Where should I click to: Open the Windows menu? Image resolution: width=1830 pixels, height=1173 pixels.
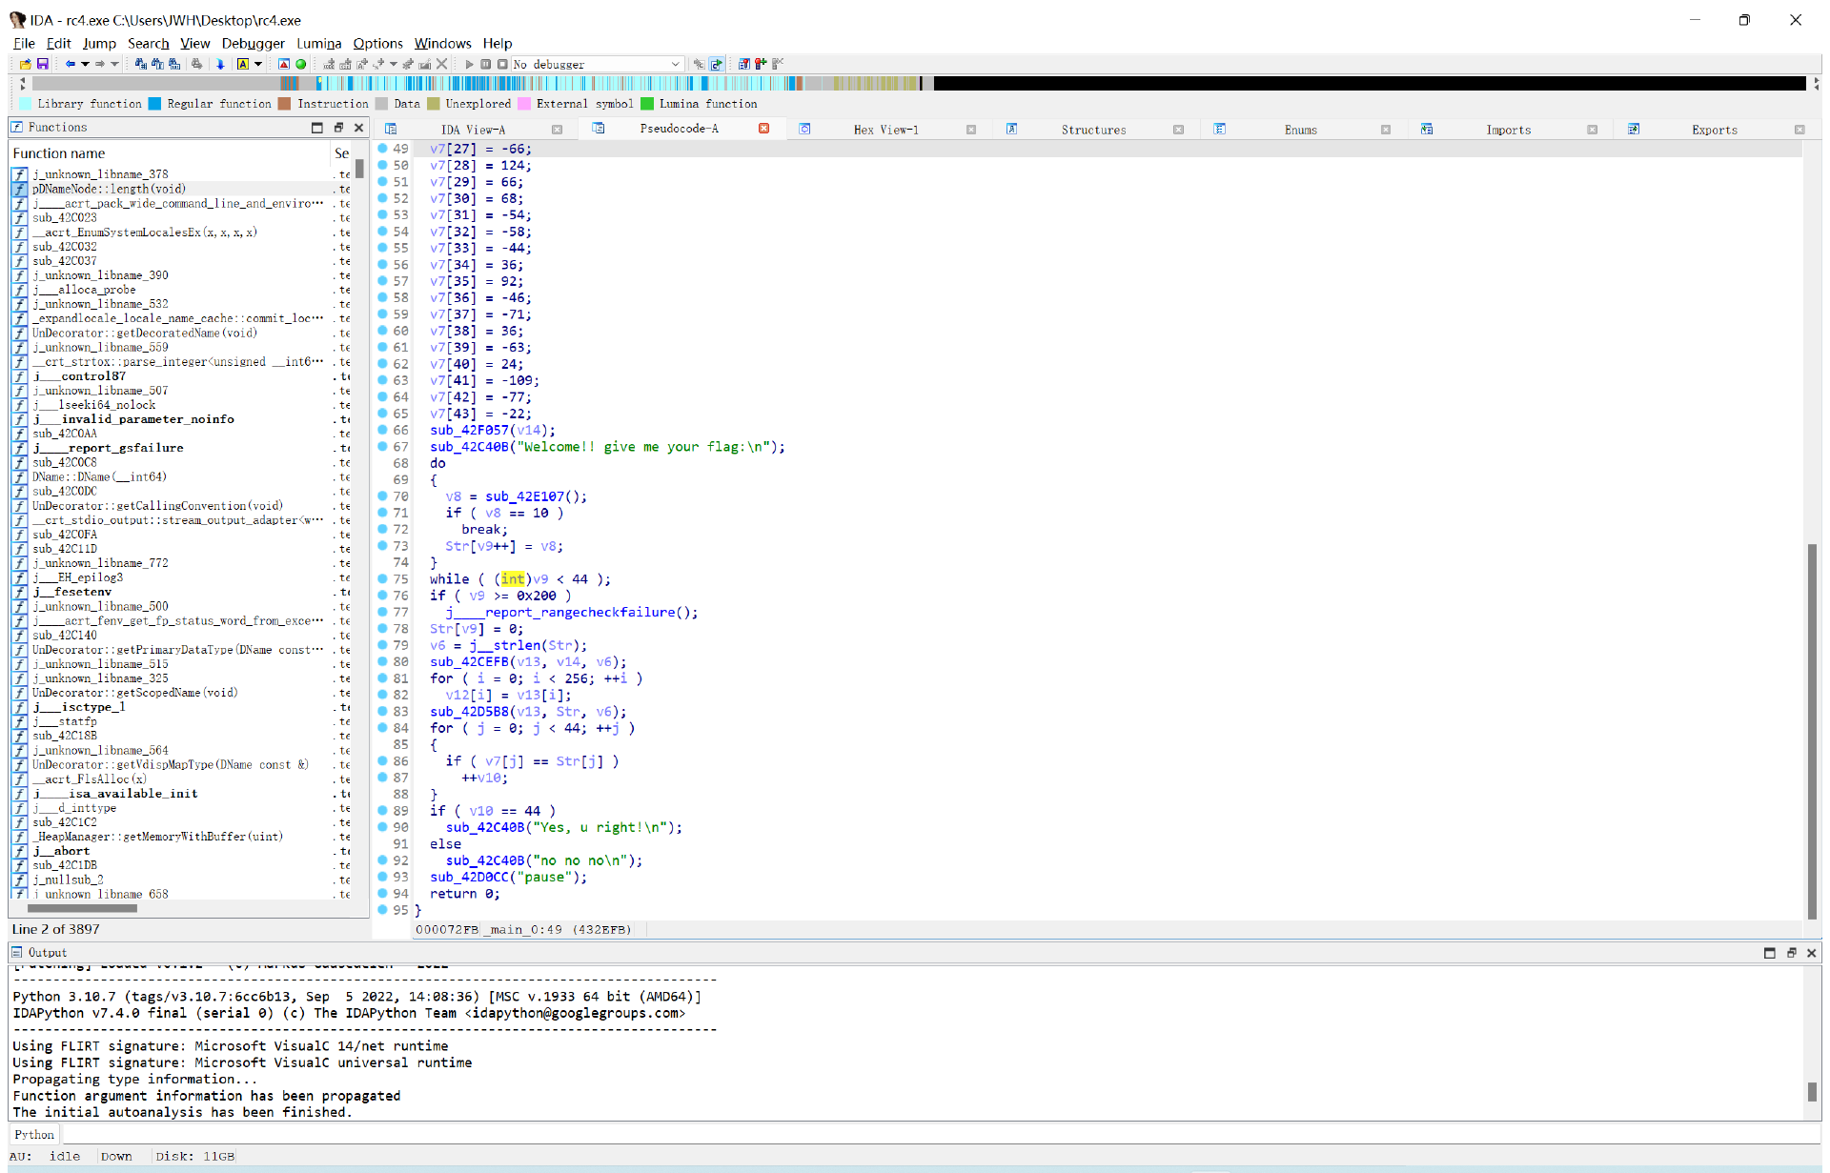coord(442,43)
